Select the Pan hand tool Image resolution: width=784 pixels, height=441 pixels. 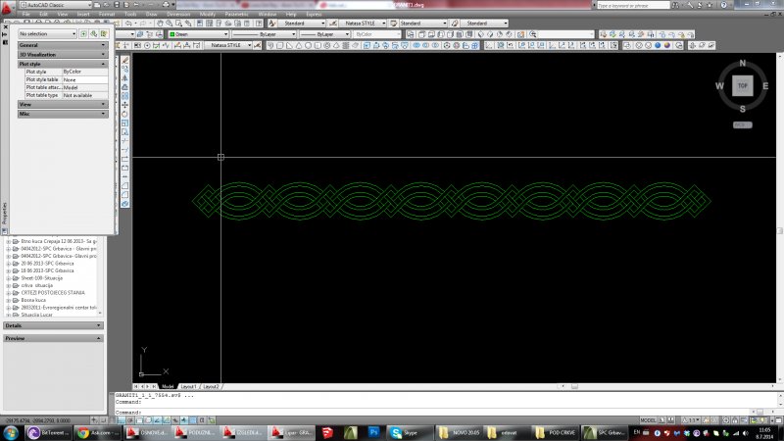point(160,23)
